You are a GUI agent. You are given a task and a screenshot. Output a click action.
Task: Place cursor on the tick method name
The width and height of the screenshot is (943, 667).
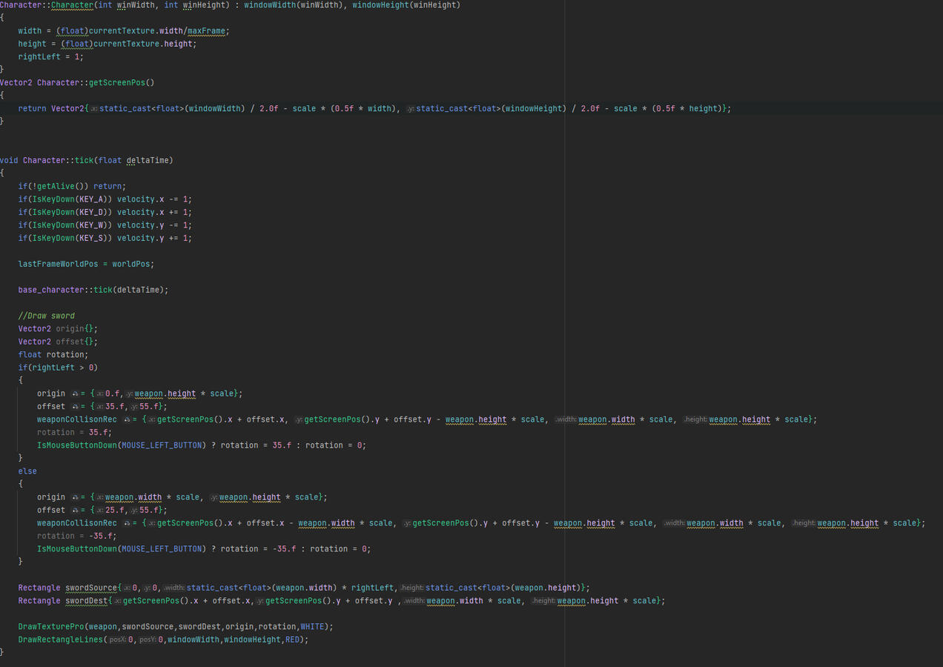(x=87, y=159)
